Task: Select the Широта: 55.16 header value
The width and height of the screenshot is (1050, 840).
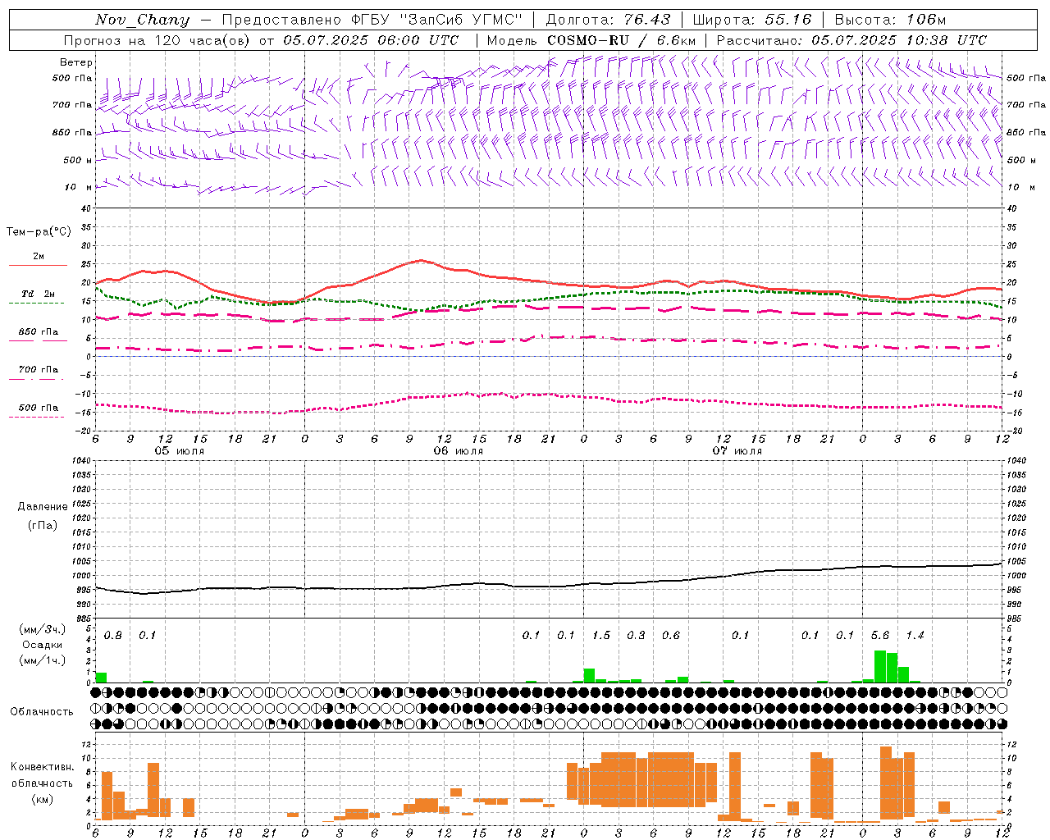Action: point(752,20)
